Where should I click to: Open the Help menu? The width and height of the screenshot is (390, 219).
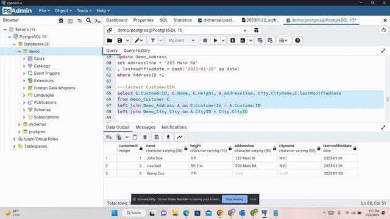click(x=103, y=11)
